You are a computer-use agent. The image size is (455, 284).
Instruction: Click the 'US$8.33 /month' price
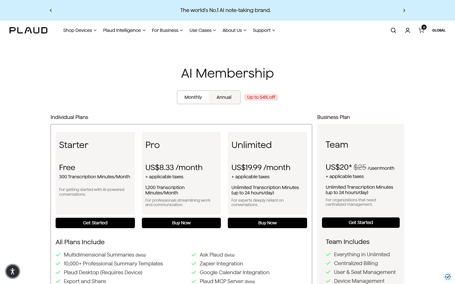[174, 167]
